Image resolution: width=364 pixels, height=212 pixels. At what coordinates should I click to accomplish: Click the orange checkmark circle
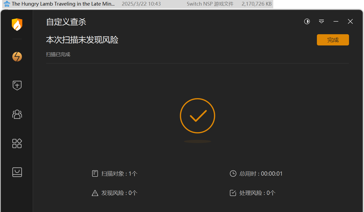pos(198,116)
